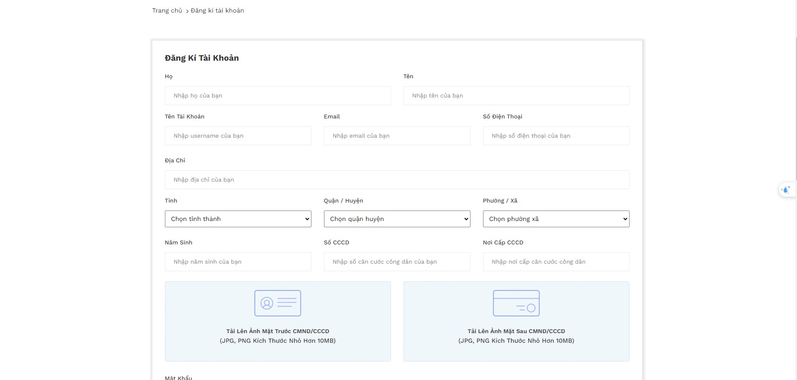
Task: Click the Số CCCD label
Action: (x=336, y=242)
